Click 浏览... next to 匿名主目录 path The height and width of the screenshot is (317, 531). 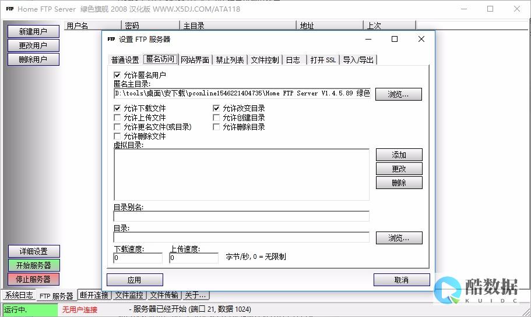399,94
